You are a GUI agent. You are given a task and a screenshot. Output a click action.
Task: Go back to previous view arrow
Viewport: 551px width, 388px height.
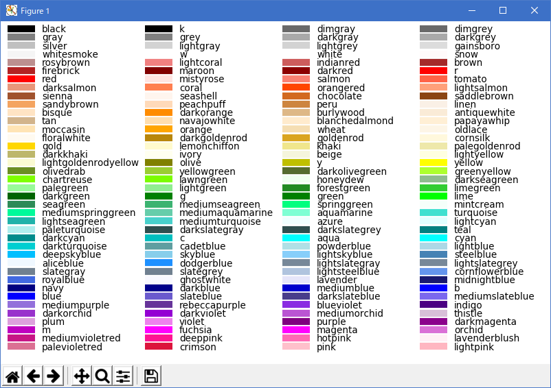[x=33, y=376]
